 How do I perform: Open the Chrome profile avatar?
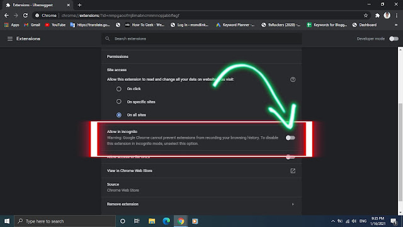tap(387, 15)
